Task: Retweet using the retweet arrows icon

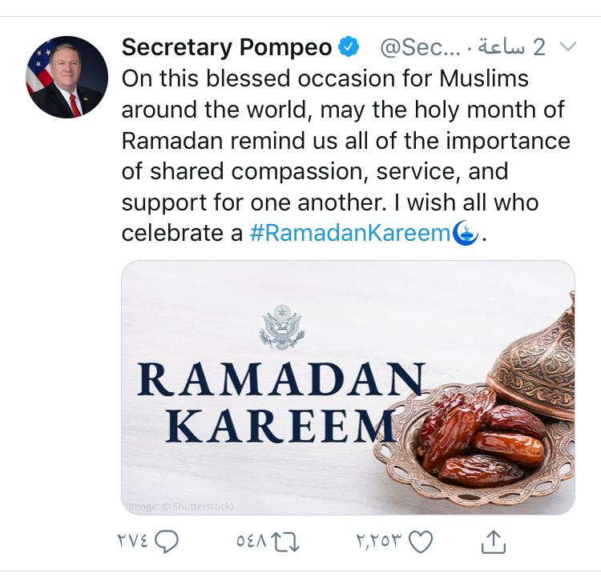Action: coord(284,542)
